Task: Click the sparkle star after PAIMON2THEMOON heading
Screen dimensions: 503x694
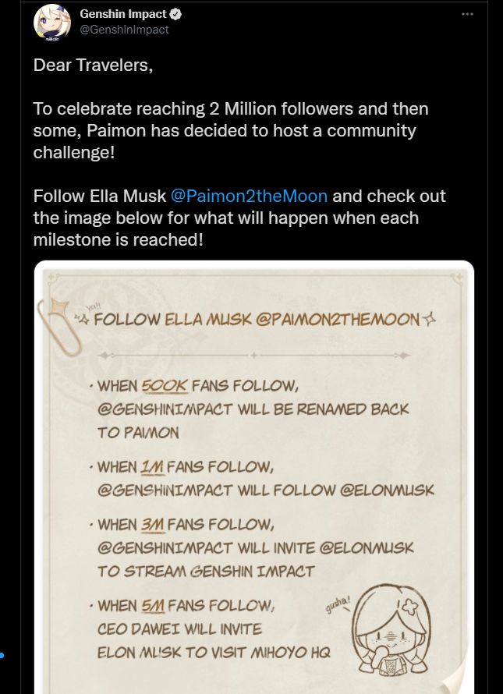Action: click(x=429, y=318)
